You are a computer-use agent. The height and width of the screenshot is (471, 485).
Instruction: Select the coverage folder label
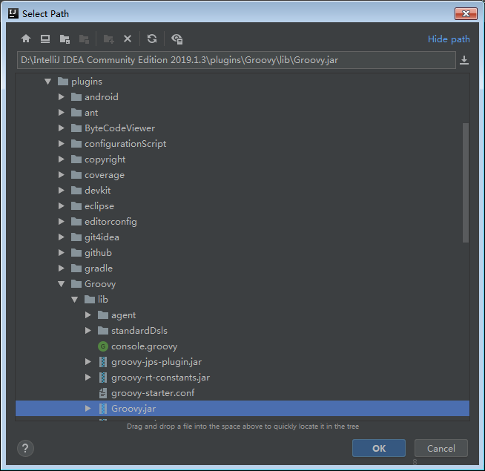pos(105,175)
